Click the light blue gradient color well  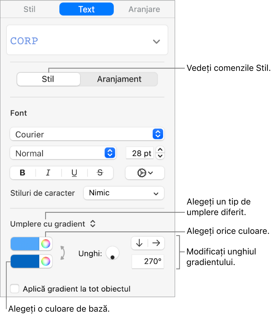[x=25, y=244]
